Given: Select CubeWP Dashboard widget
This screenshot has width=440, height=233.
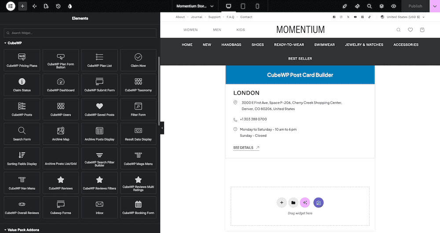Looking at the screenshot, I should pyautogui.click(x=61, y=85).
